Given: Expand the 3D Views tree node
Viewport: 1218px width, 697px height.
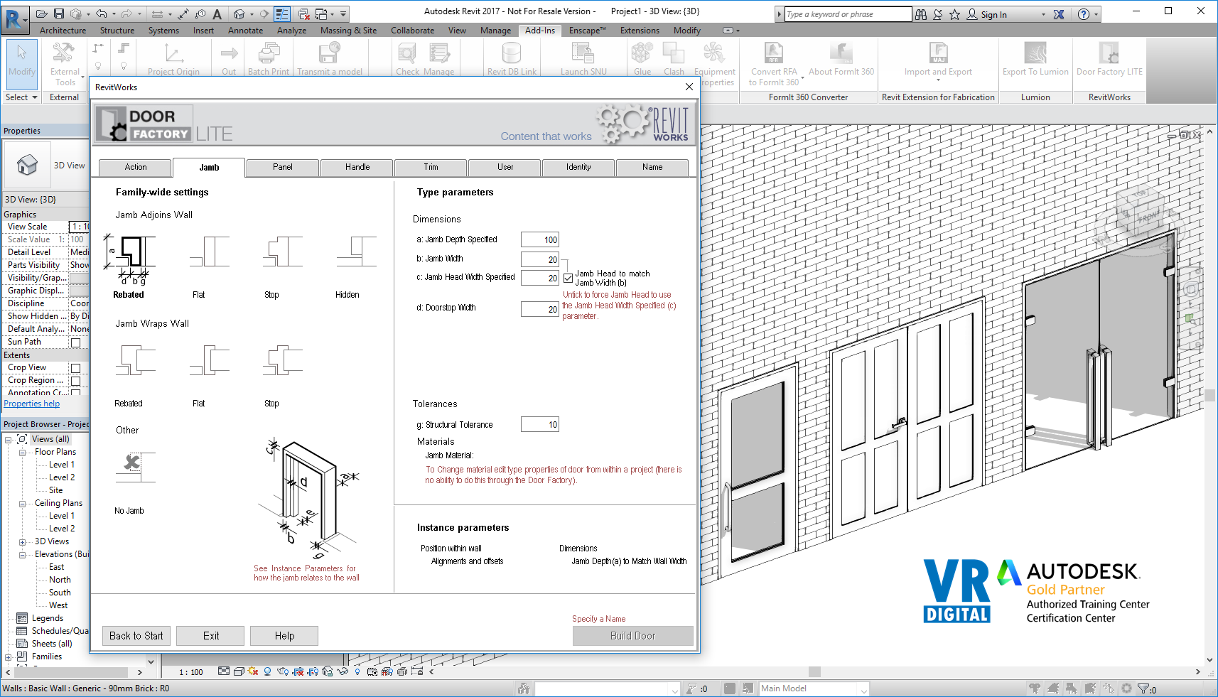Looking at the screenshot, I should pos(22,541).
